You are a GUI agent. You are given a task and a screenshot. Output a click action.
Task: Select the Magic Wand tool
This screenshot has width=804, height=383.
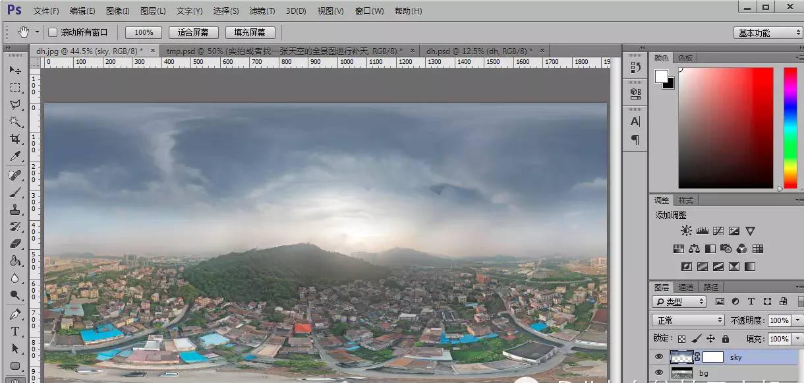click(x=15, y=122)
